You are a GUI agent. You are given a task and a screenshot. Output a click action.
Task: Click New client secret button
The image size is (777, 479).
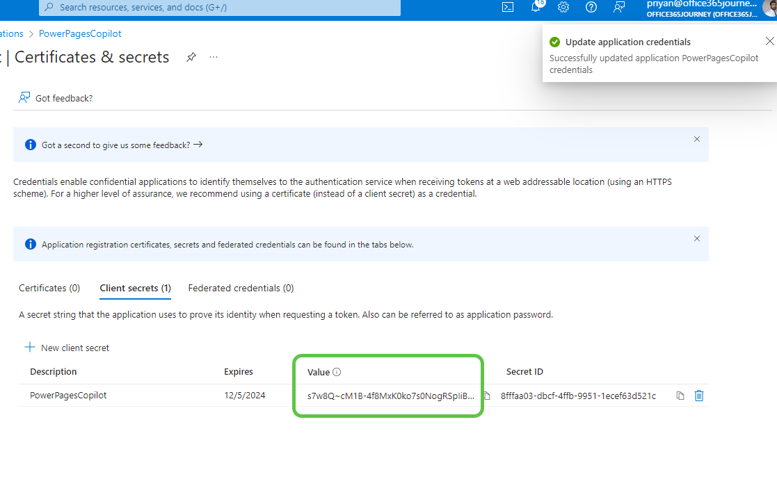[67, 348]
